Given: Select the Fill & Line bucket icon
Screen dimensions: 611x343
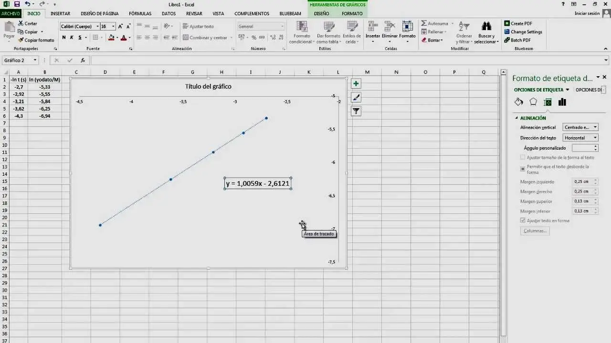Looking at the screenshot, I should (519, 102).
